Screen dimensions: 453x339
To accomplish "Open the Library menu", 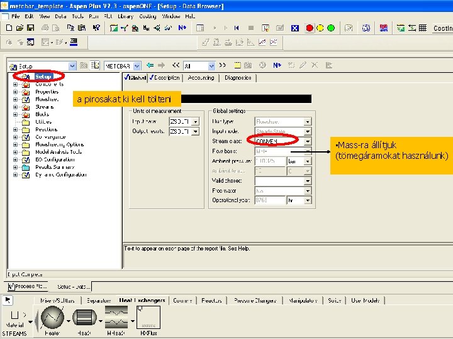I will point(125,16).
